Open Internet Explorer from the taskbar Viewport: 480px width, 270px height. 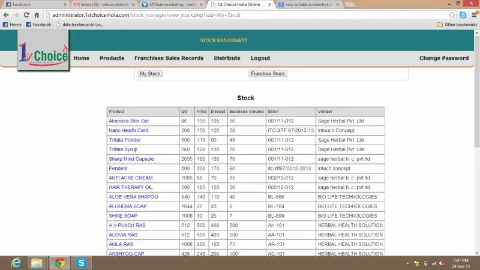16,263
